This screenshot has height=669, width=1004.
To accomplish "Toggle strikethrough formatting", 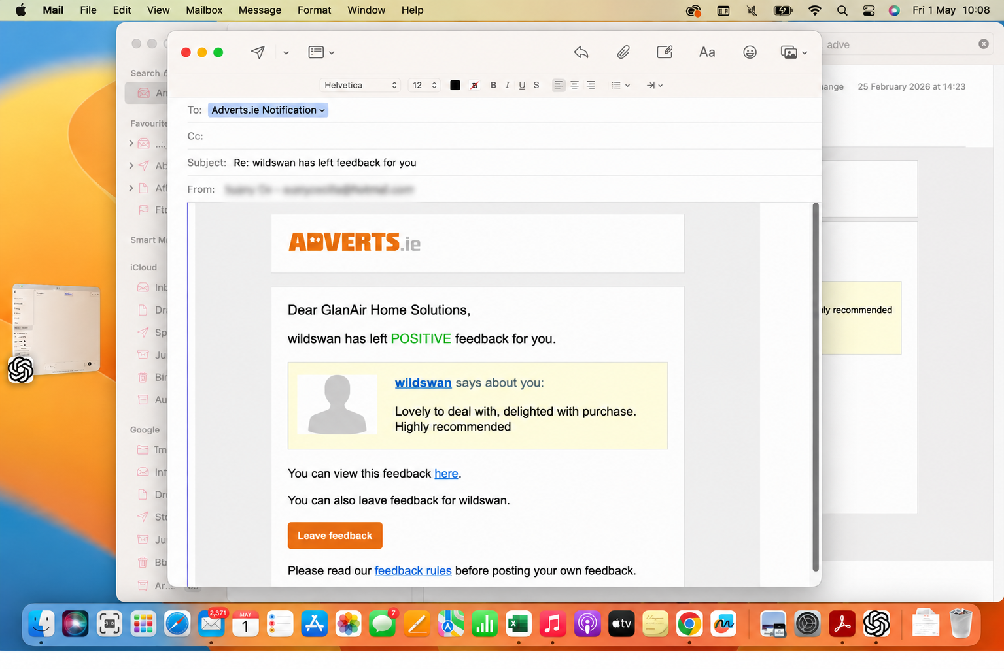I will coord(536,85).
